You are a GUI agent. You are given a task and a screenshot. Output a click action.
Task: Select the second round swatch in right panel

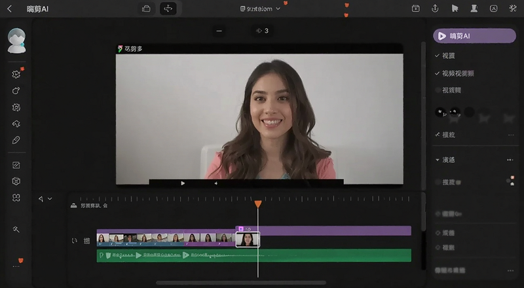(455, 112)
